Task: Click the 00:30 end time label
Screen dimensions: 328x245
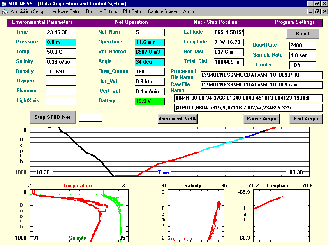Action: pos(296,172)
